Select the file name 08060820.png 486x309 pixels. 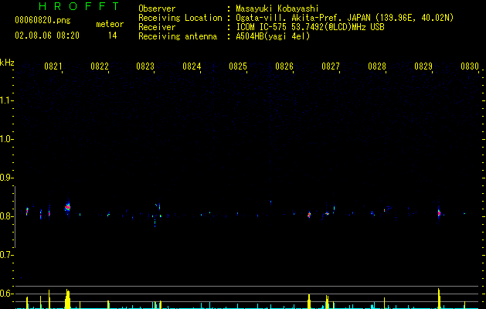coord(42,21)
